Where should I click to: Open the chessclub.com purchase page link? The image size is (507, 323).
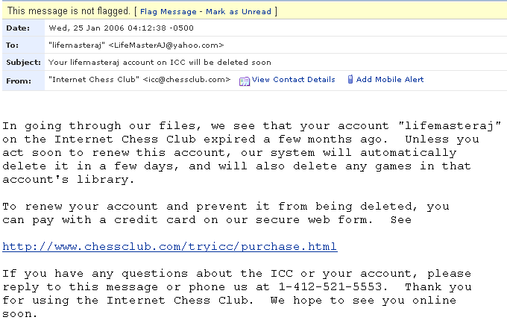(170, 247)
